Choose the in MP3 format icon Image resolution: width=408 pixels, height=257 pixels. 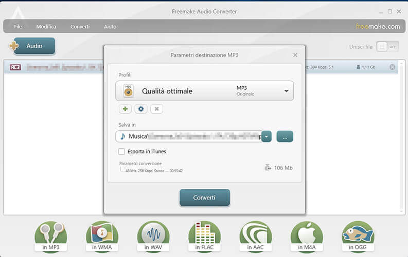click(x=51, y=236)
